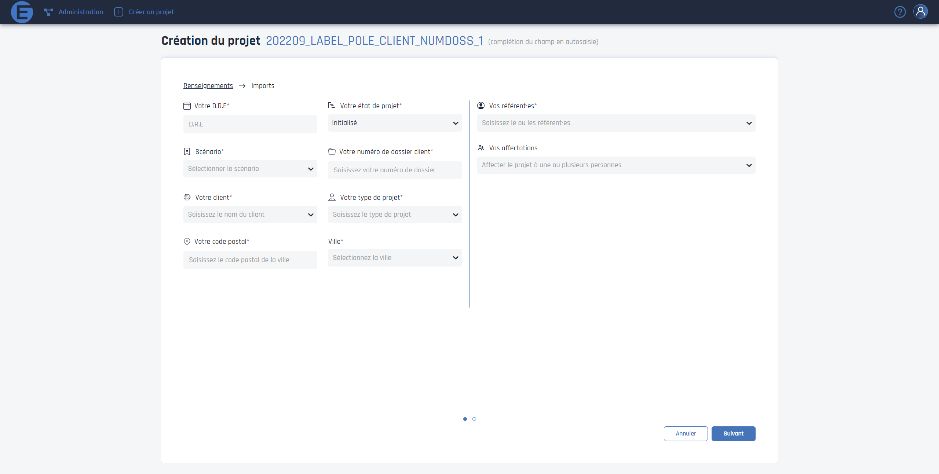
Task: Click the folder icon beside numéro de dossier
Action: click(332, 151)
